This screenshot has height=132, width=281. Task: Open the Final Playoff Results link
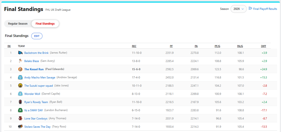pos(265,9)
